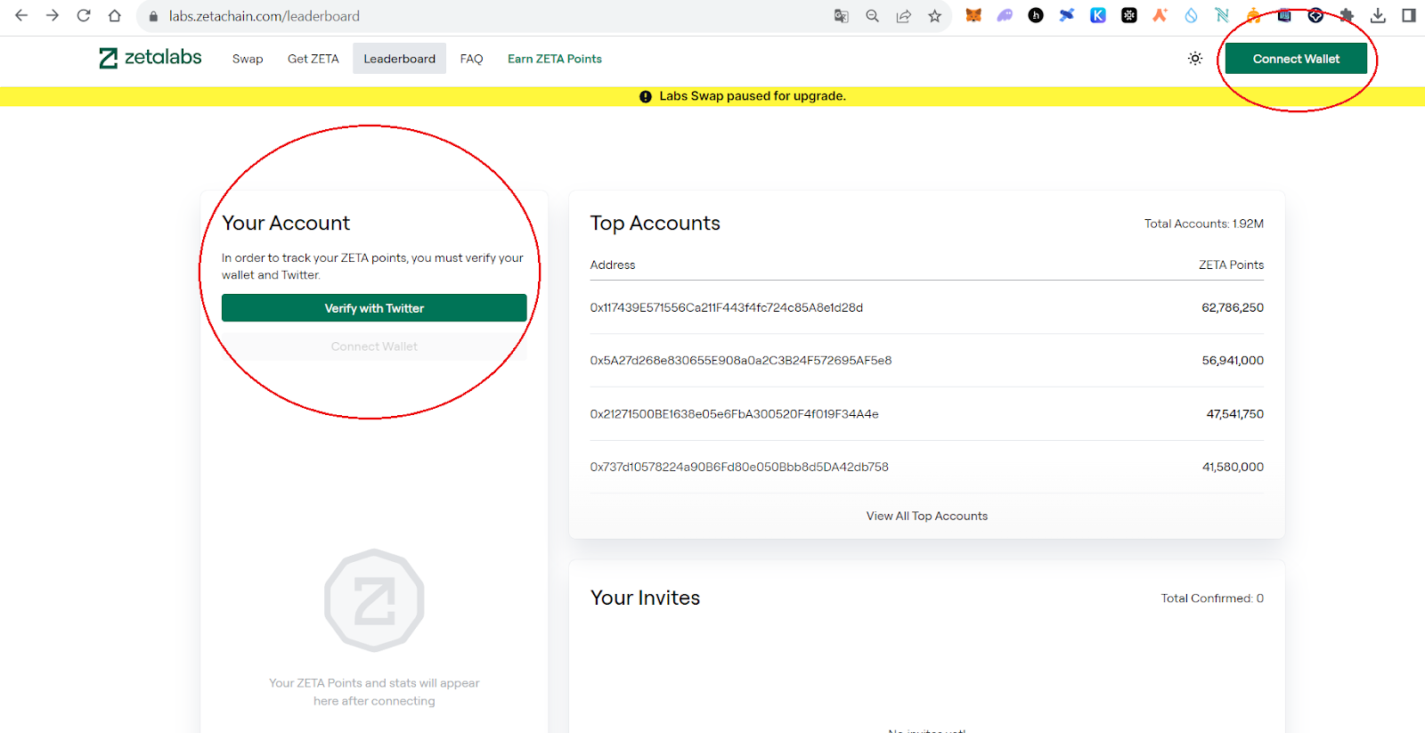Click the 41,580,000 points value
This screenshot has height=733, width=1425.
pyautogui.click(x=1233, y=467)
